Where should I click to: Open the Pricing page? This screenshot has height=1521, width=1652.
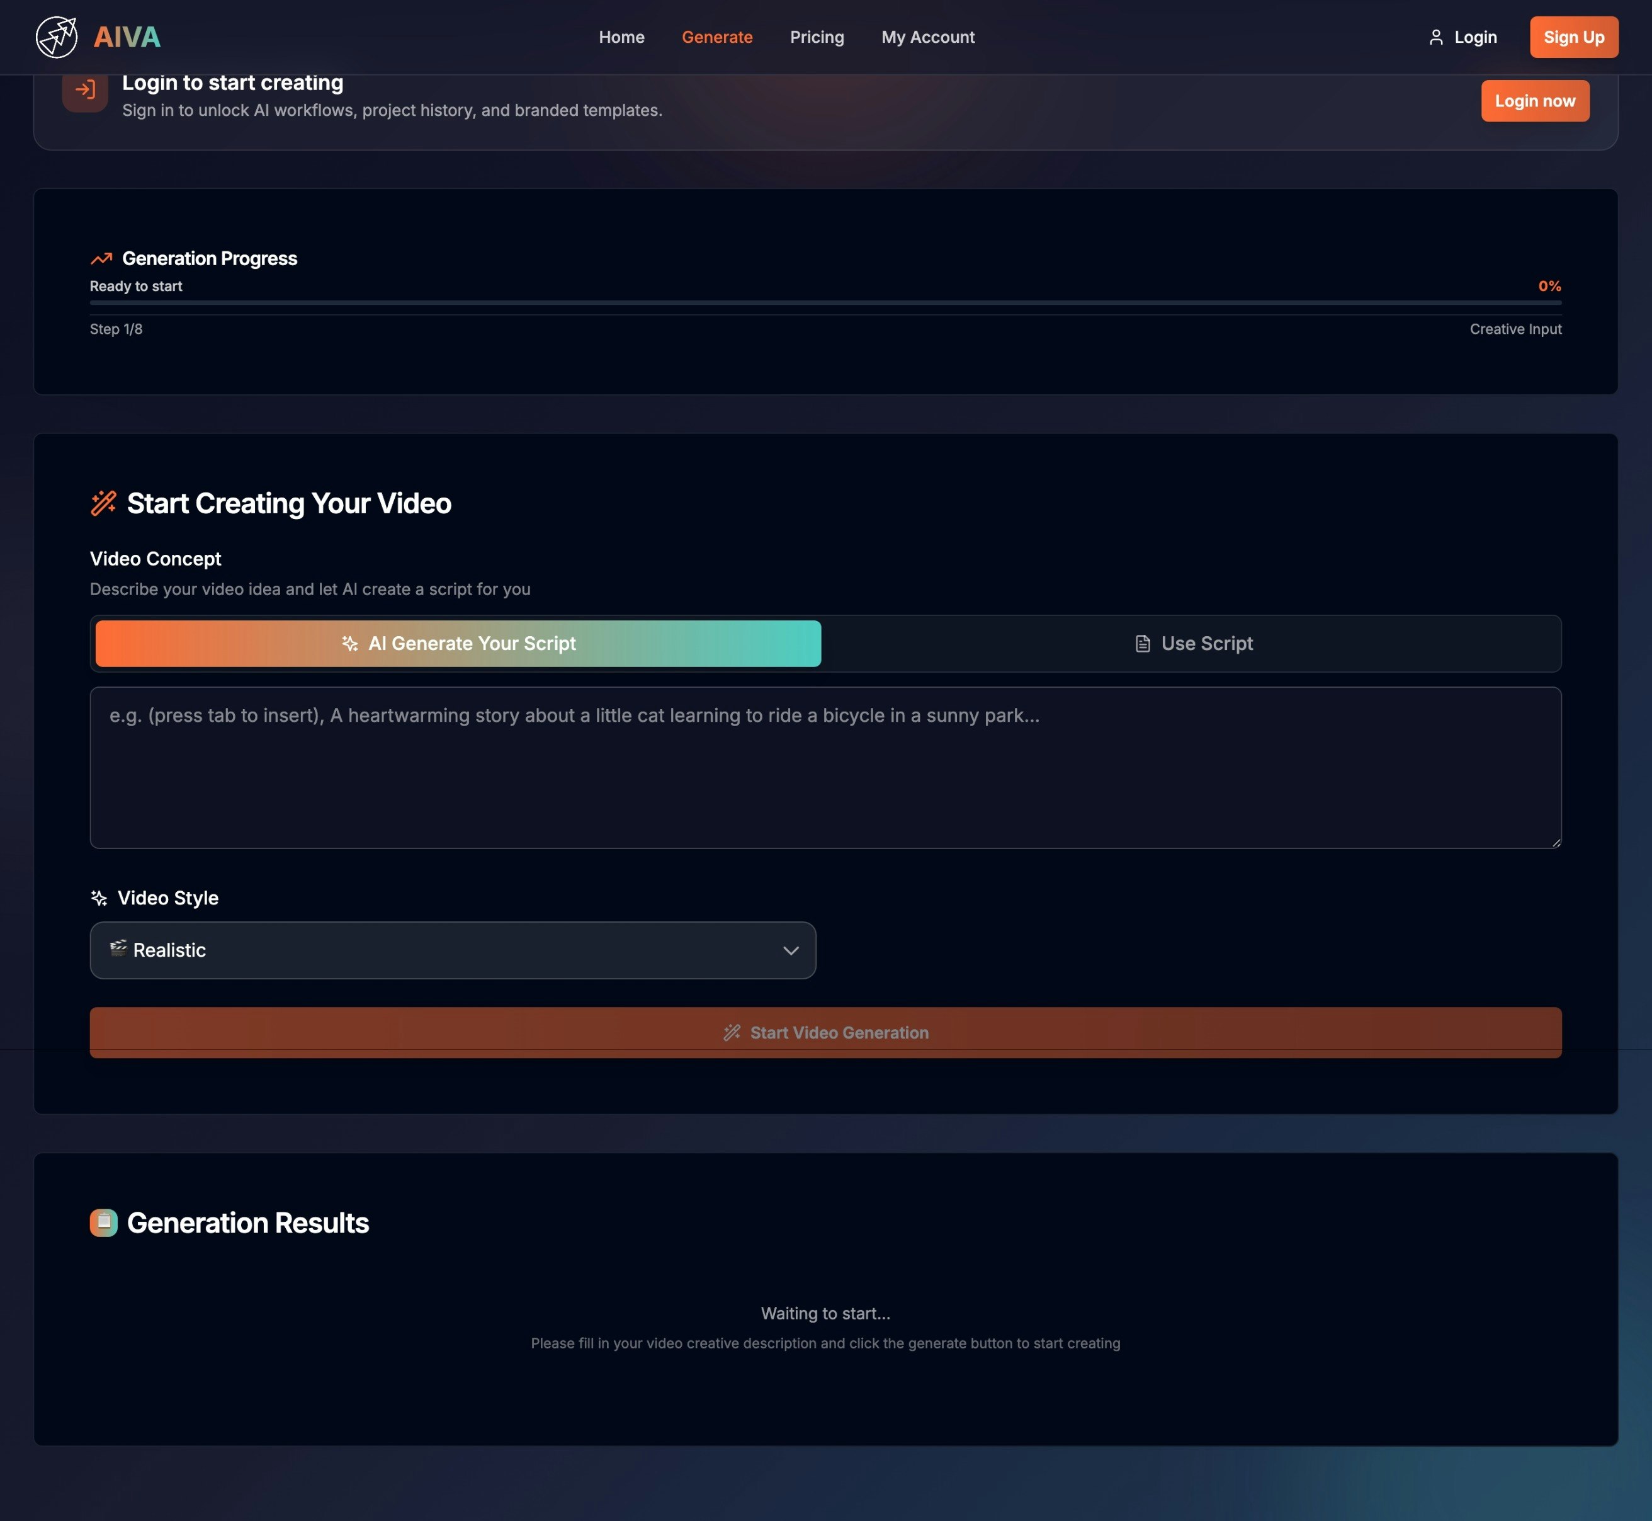[816, 37]
